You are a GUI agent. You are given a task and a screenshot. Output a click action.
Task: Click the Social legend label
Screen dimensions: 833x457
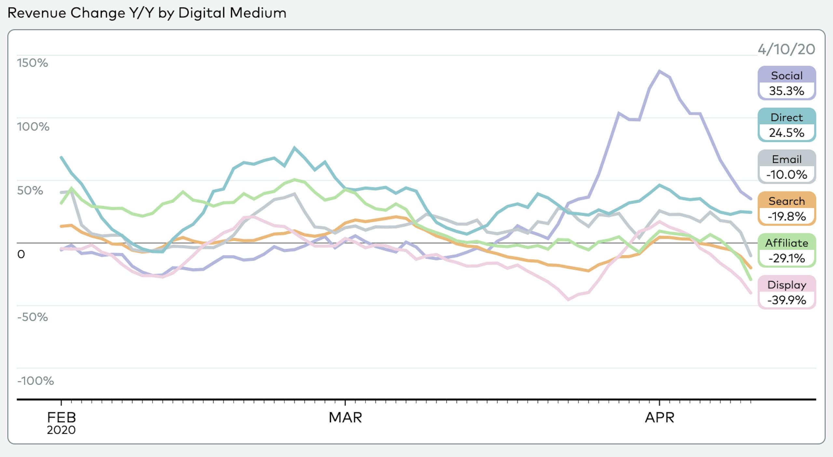pos(786,75)
